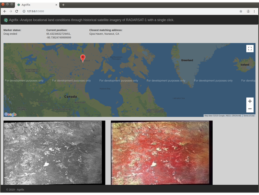Viewport: 259px width, 195px height.
Task: Open a new browser tab
Action: 63,5
